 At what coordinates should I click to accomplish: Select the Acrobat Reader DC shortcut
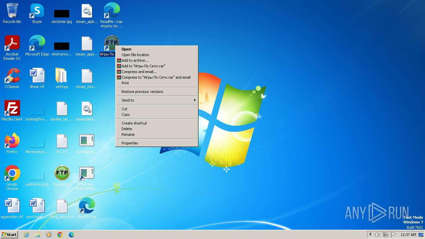(12, 48)
